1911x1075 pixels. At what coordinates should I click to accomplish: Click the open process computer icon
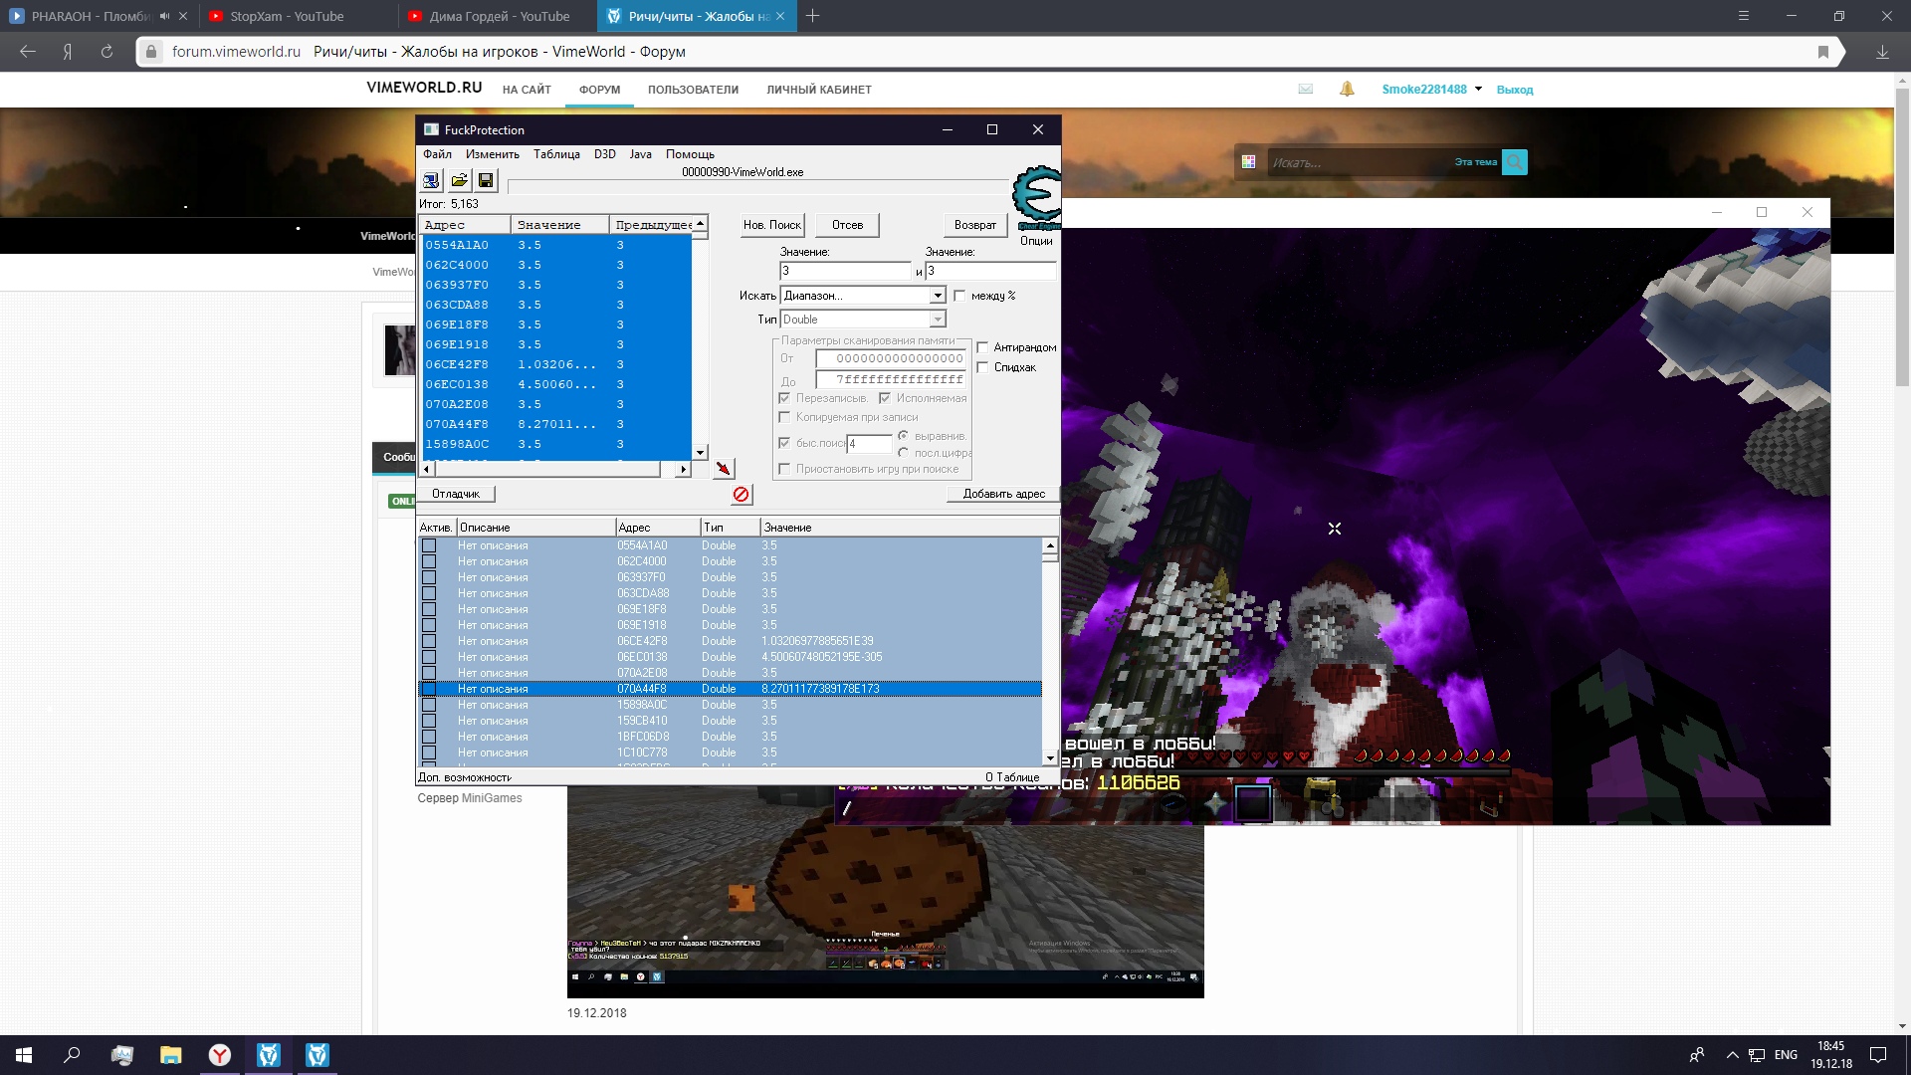tap(431, 180)
